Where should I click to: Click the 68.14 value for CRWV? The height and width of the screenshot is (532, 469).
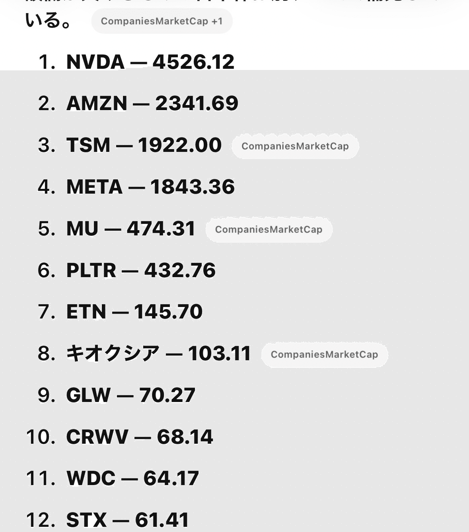tap(185, 437)
